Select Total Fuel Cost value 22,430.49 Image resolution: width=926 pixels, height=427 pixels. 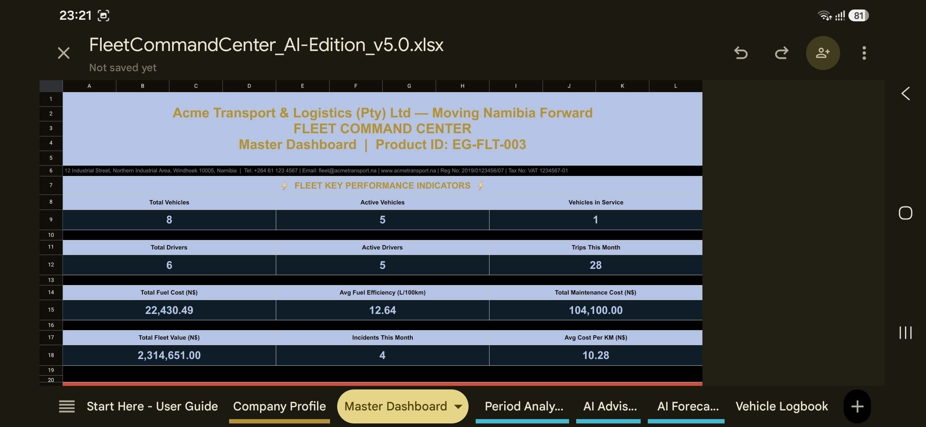coord(169,310)
